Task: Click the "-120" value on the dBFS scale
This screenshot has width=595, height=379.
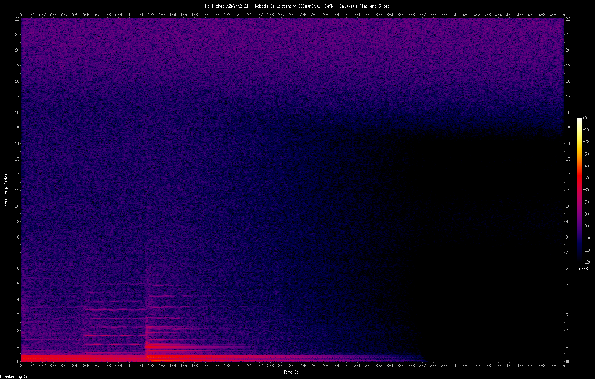Action: pos(587,262)
